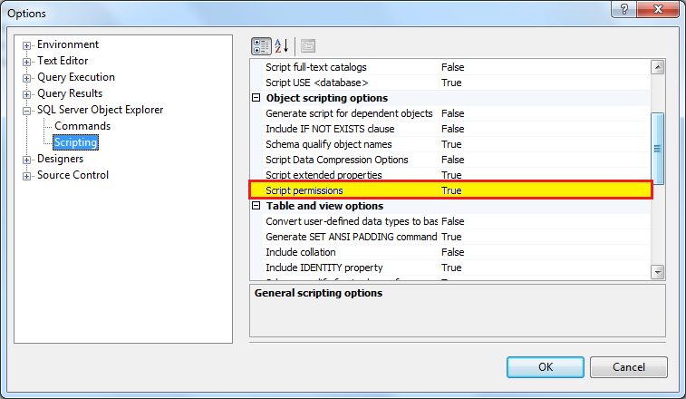Image resolution: width=686 pixels, height=399 pixels.
Task: Expand the Environment tree node
Action: [x=27, y=45]
